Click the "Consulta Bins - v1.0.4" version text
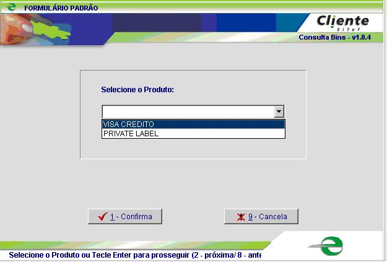387x262 pixels. 333,37
